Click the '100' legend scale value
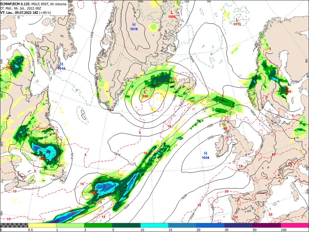309x232 pixels. click(283, 230)
